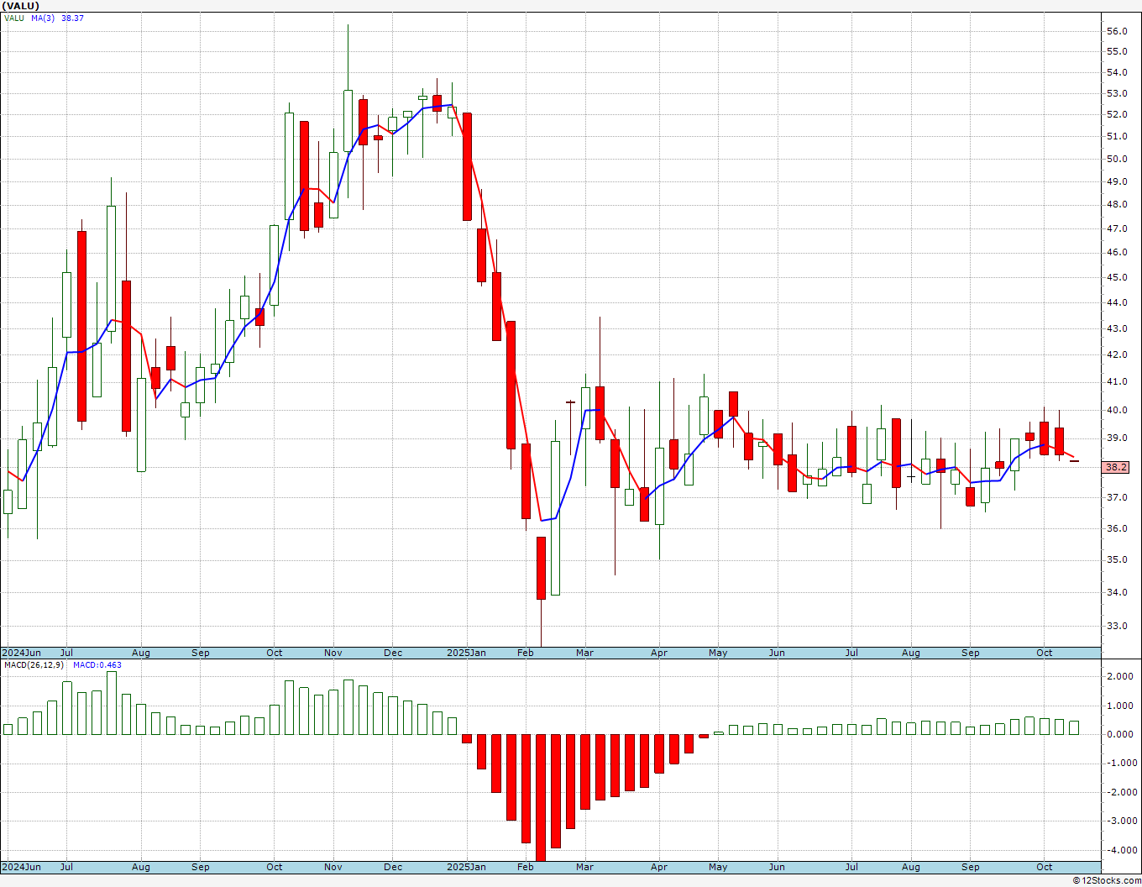Viewport: 1142px width, 887px height.
Task: Select "May" on the MACD panel time axis
Action: [x=718, y=867]
